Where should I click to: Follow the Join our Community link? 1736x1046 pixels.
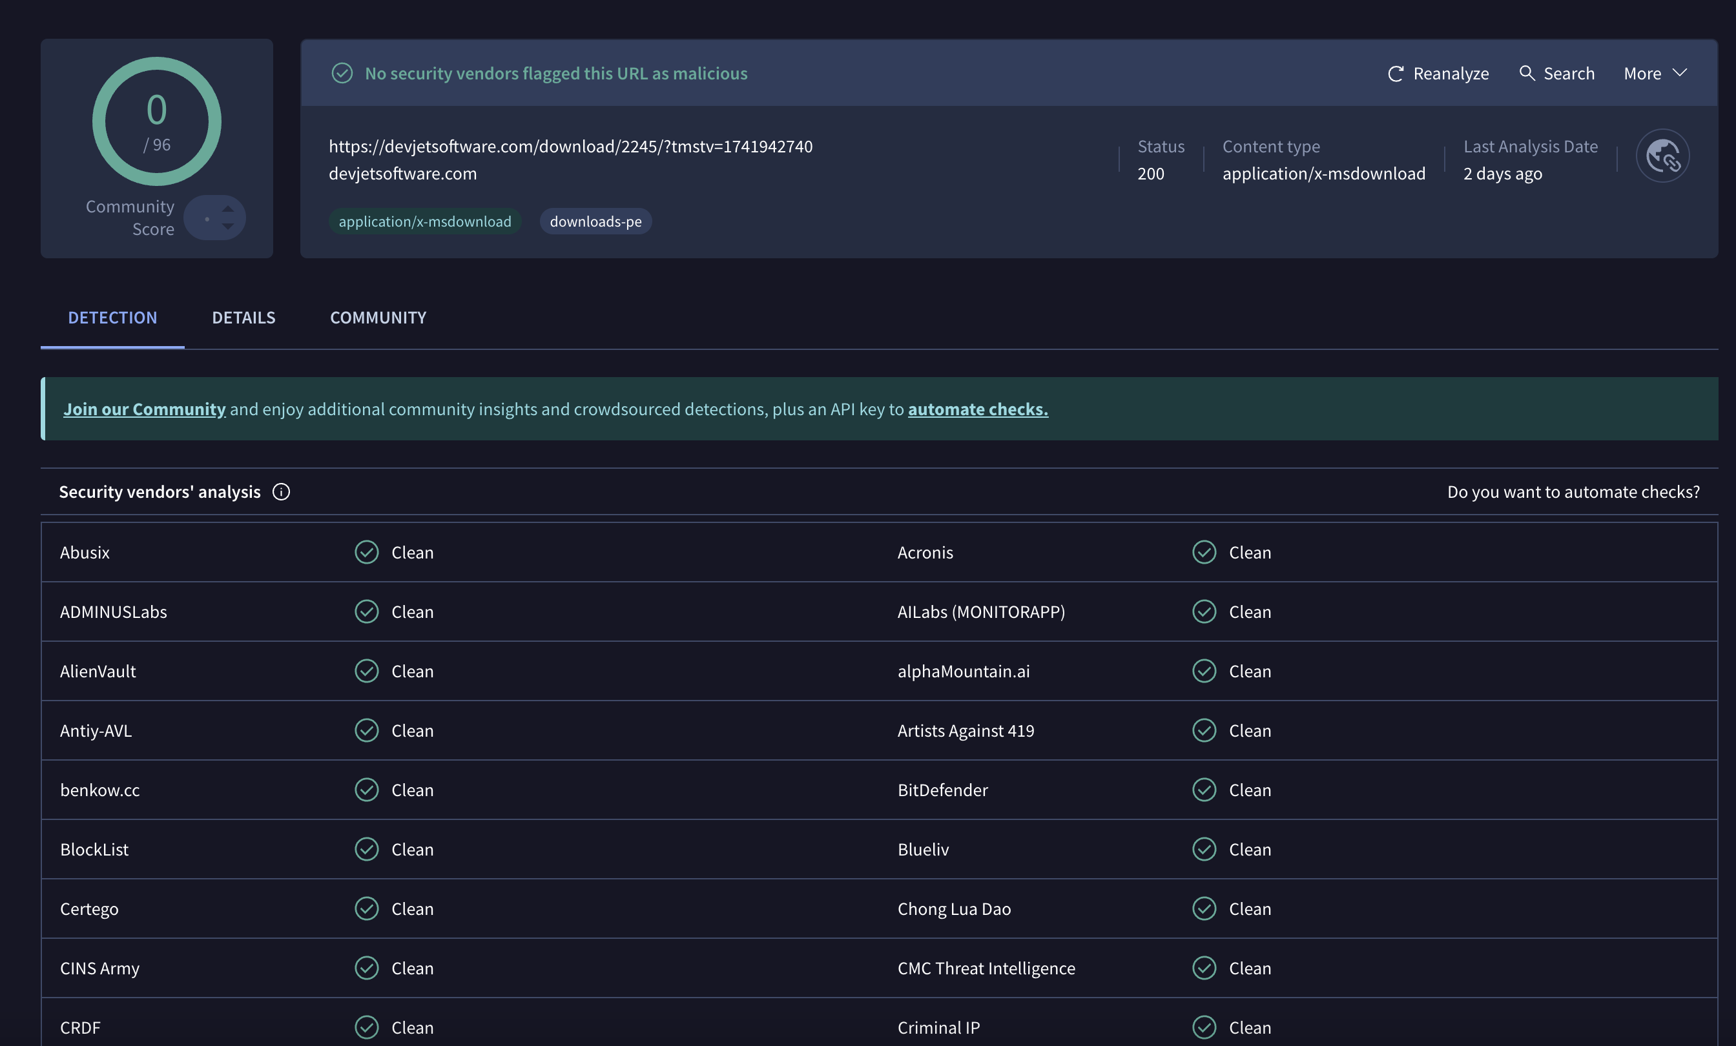click(x=145, y=409)
